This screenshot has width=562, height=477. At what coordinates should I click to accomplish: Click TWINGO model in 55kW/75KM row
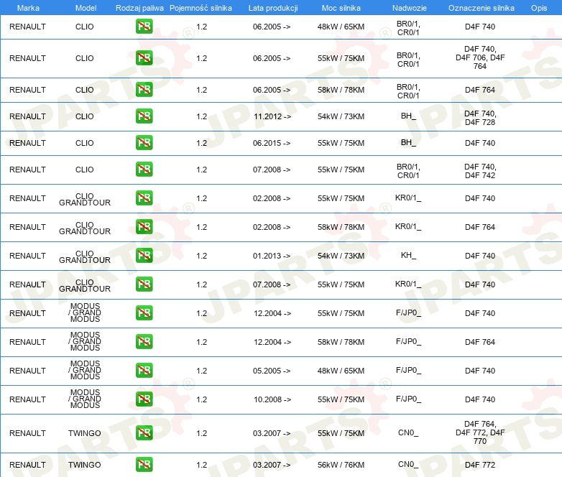[85, 433]
